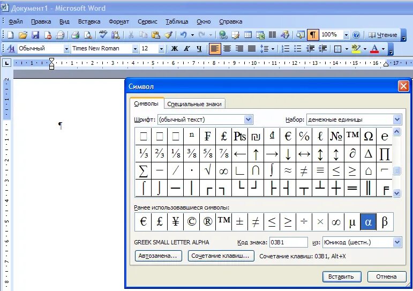This screenshot has width=413, height=291.
Task: Expand Набор subset dropdown
Action: 397,120
